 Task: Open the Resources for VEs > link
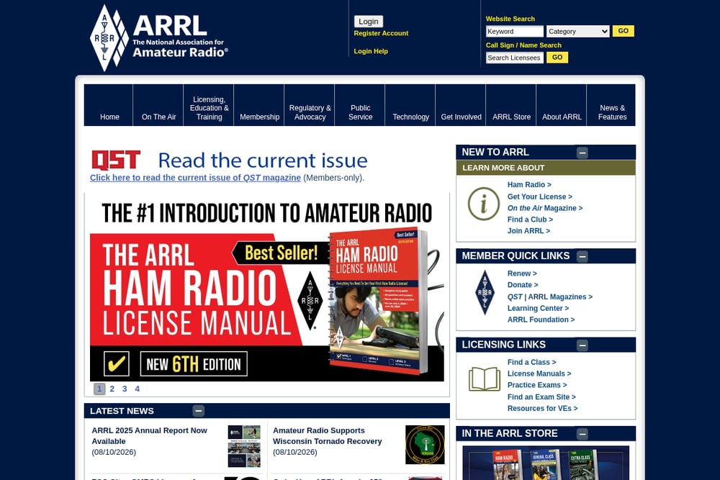(x=542, y=409)
